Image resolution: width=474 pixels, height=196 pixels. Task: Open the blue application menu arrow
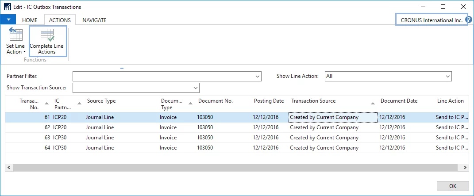click(x=8, y=20)
